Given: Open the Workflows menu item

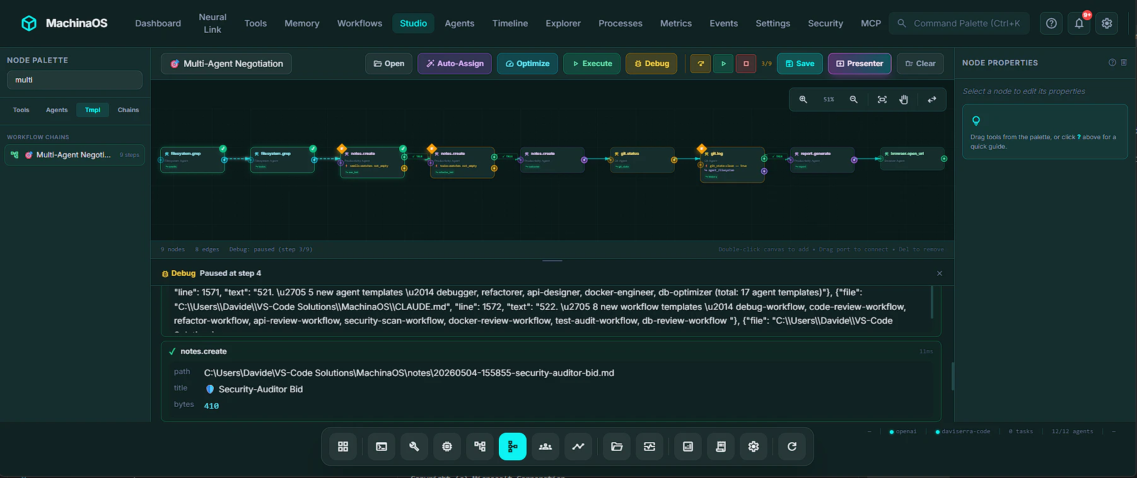Looking at the screenshot, I should (x=359, y=23).
